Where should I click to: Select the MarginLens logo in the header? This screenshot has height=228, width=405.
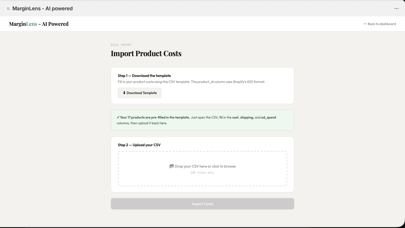pos(38,24)
